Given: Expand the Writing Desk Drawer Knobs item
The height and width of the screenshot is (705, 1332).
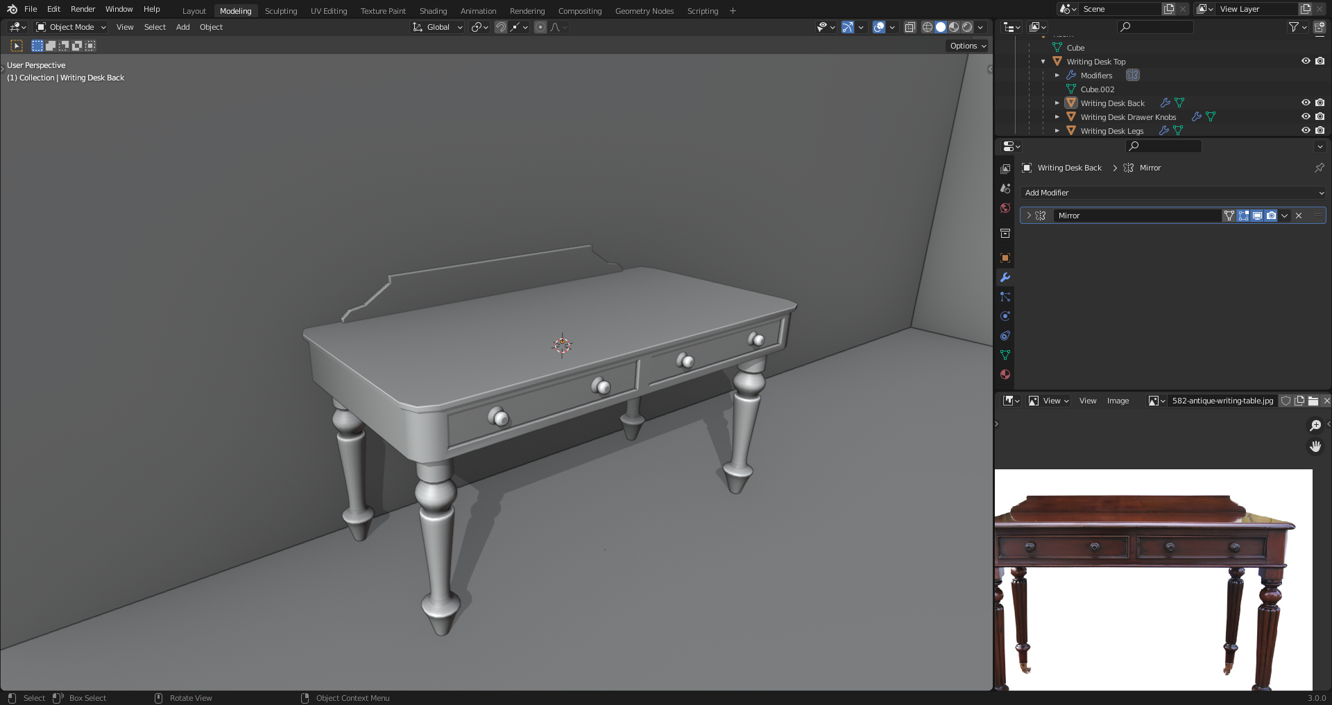Looking at the screenshot, I should 1057,117.
